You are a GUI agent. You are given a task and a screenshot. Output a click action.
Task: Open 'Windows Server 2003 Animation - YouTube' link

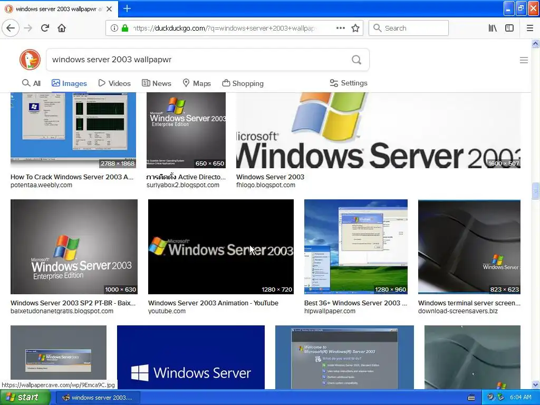(x=213, y=303)
